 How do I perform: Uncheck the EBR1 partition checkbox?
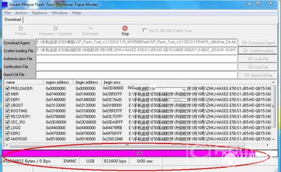[x=7, y=100]
